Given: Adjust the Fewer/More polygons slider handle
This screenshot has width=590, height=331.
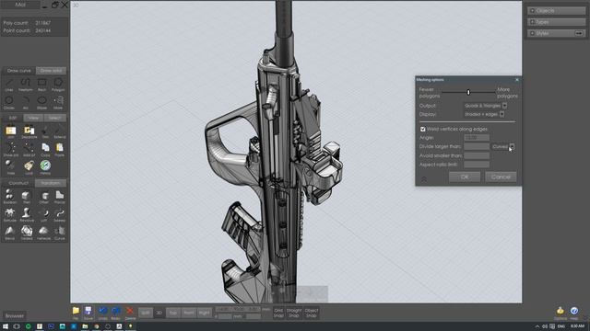Looking at the screenshot, I should [x=468, y=92].
